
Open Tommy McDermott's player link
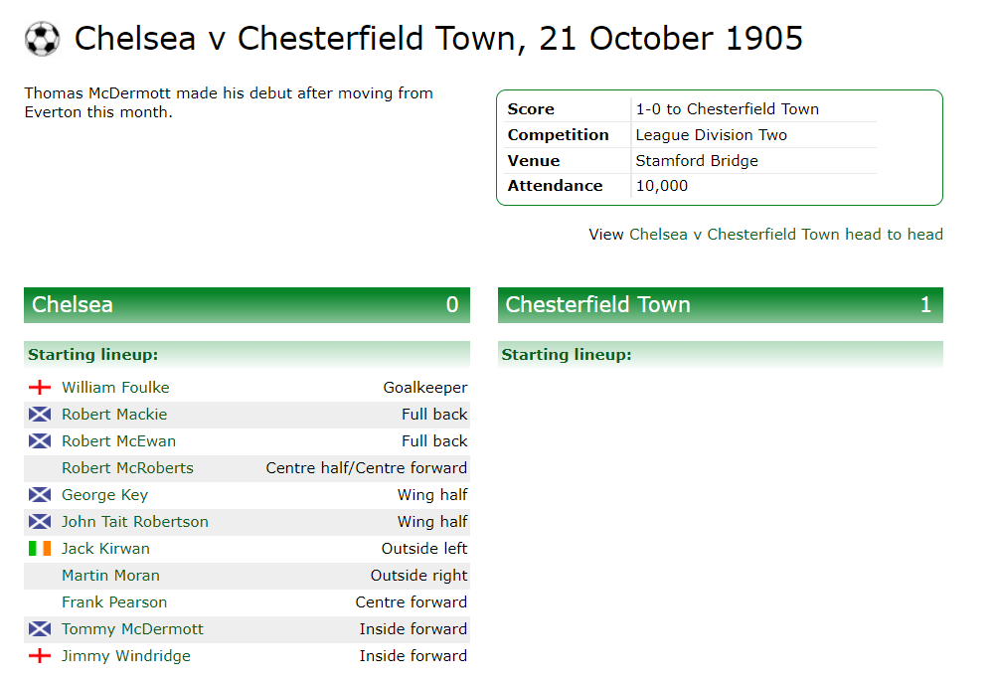click(x=132, y=629)
